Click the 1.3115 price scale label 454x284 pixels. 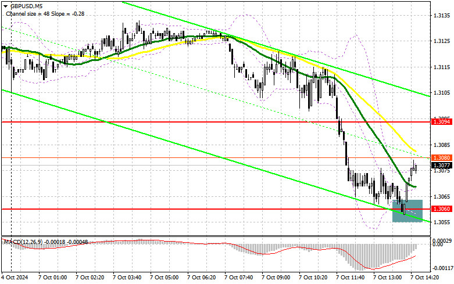[442, 67]
